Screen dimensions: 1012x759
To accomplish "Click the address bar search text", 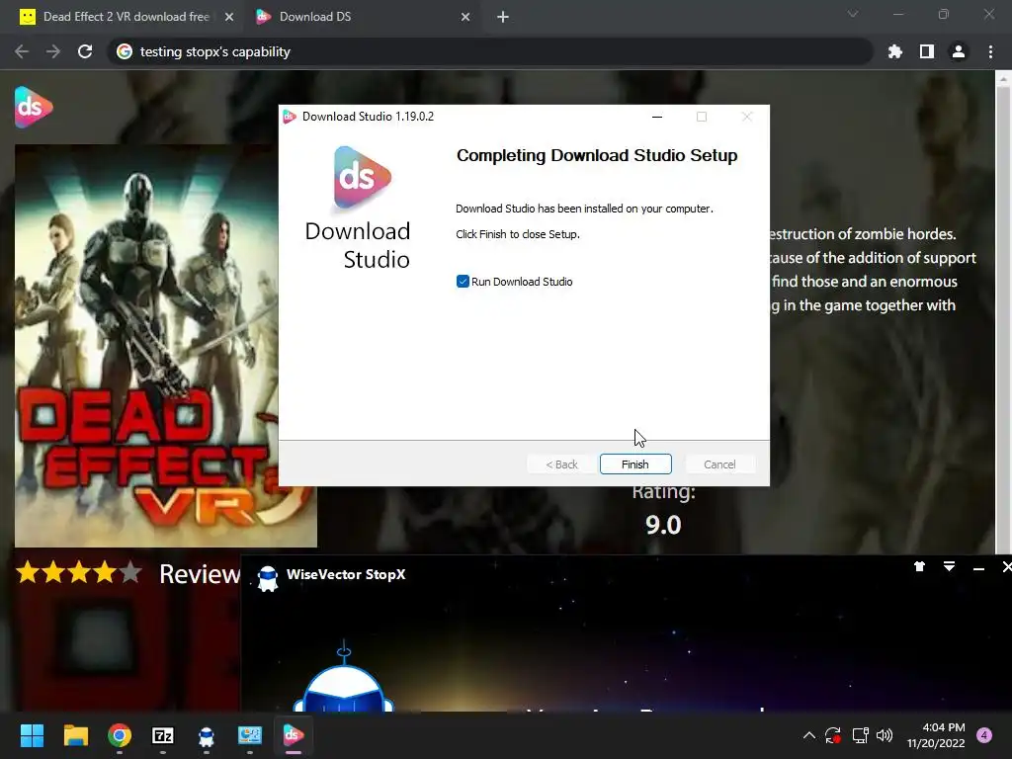I will coord(214,51).
